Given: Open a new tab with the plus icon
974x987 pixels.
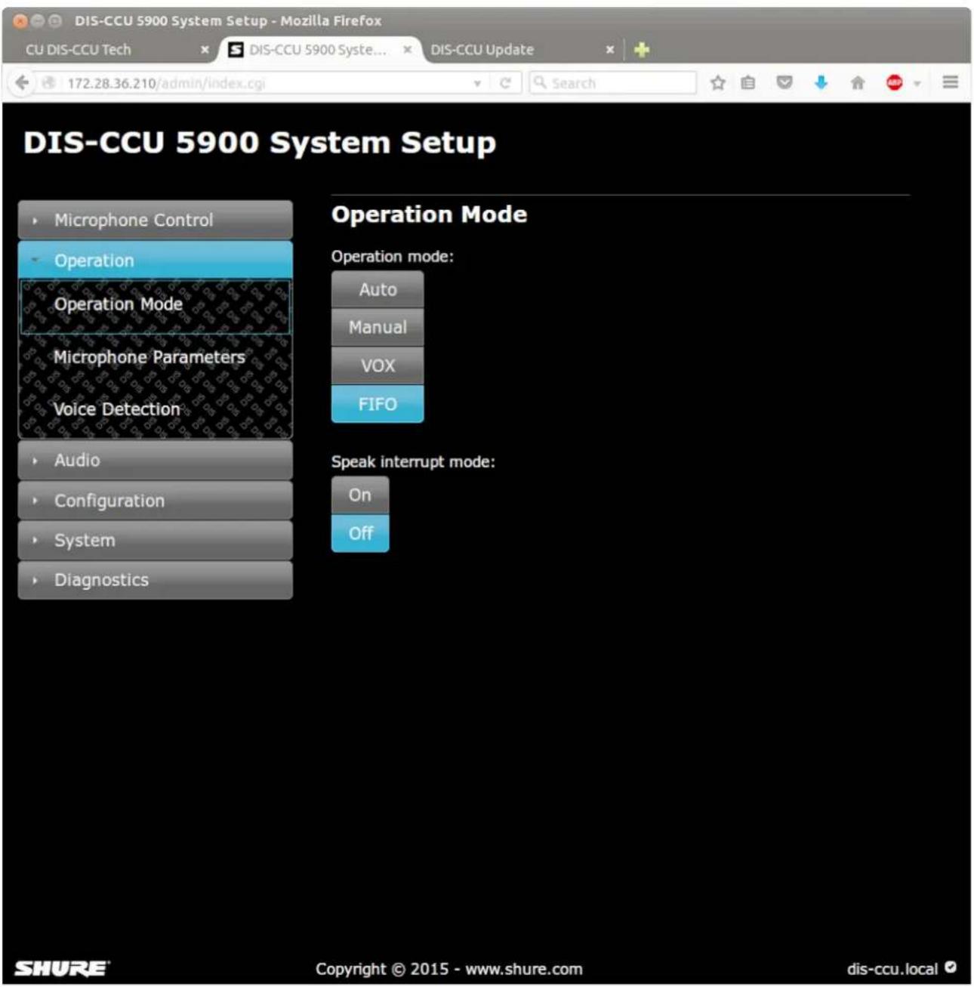Looking at the screenshot, I should (x=642, y=50).
